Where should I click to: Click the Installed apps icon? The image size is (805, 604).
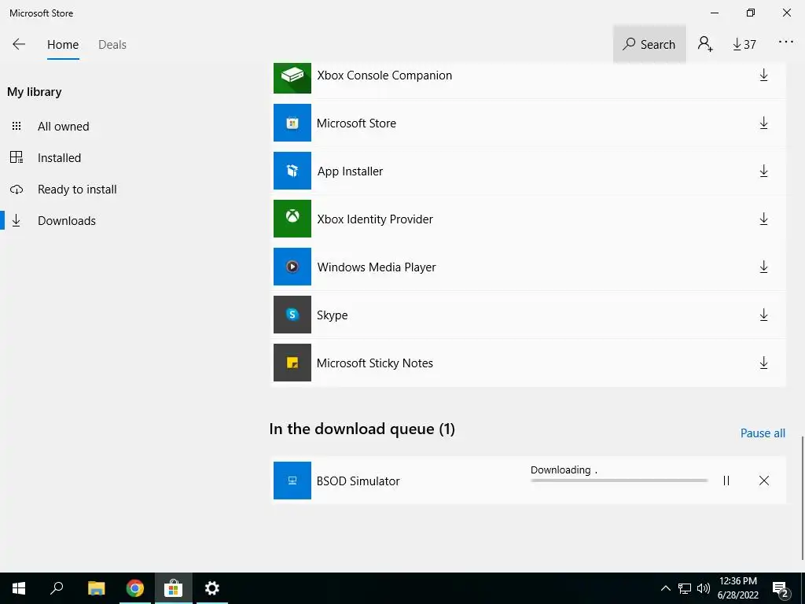(17, 157)
